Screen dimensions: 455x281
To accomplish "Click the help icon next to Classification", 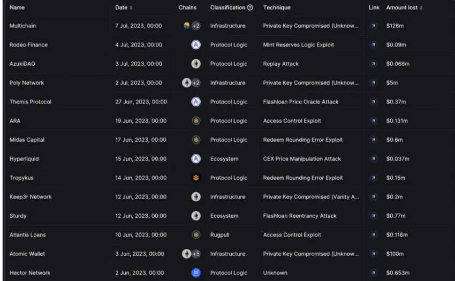I will click(251, 7).
